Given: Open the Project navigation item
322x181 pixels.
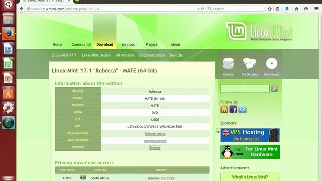Looking at the screenshot, I should pos(151,44).
